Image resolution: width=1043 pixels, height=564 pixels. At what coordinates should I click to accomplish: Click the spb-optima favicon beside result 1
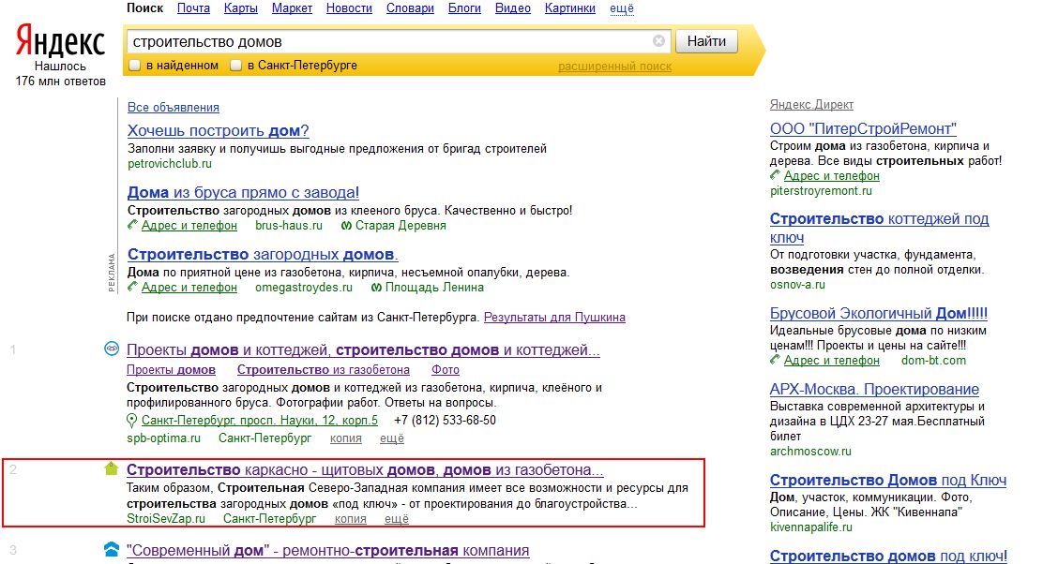point(112,349)
